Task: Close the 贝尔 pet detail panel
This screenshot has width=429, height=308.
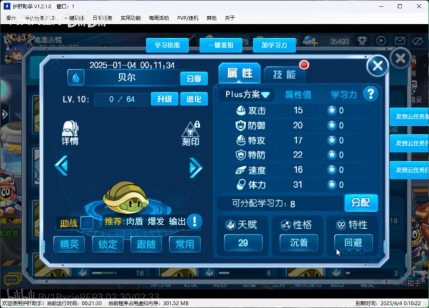Action: [377, 66]
